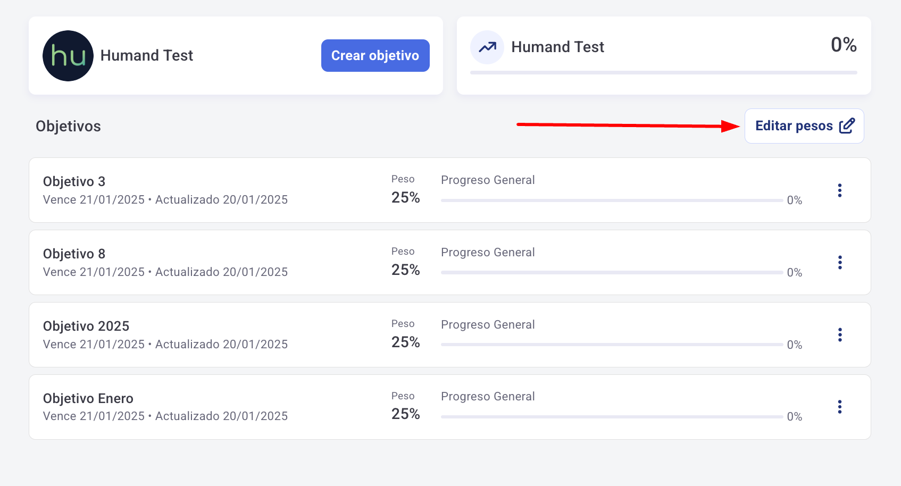Click Objetivo 8 progress bar
The width and height of the screenshot is (901, 486).
coord(612,273)
